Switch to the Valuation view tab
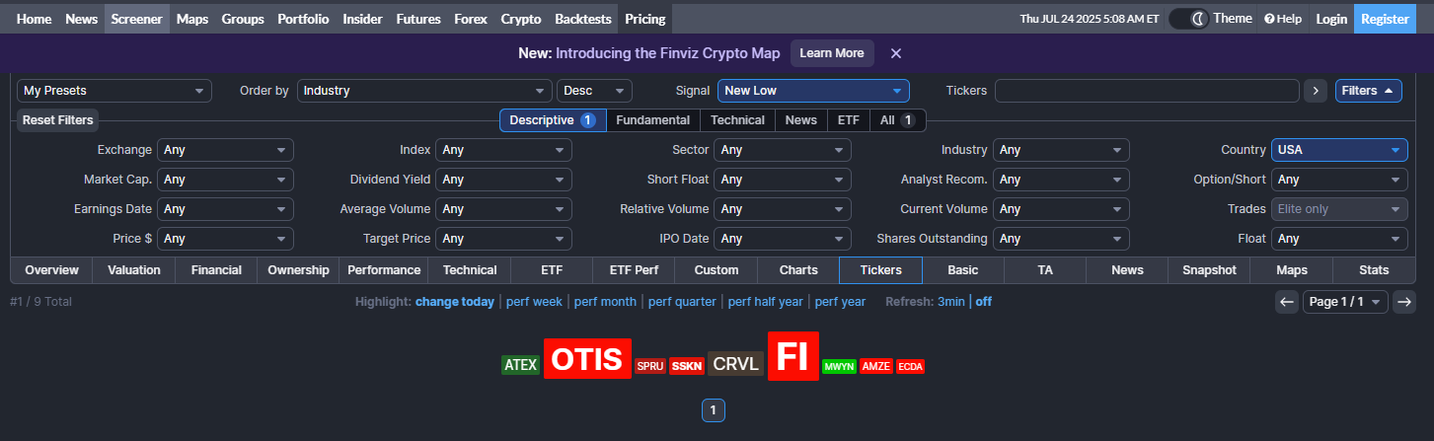 pyautogui.click(x=134, y=270)
